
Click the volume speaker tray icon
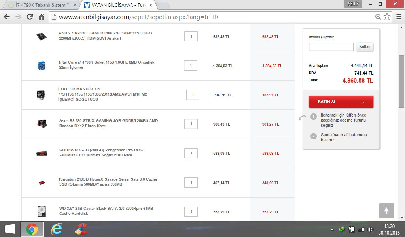point(371,229)
